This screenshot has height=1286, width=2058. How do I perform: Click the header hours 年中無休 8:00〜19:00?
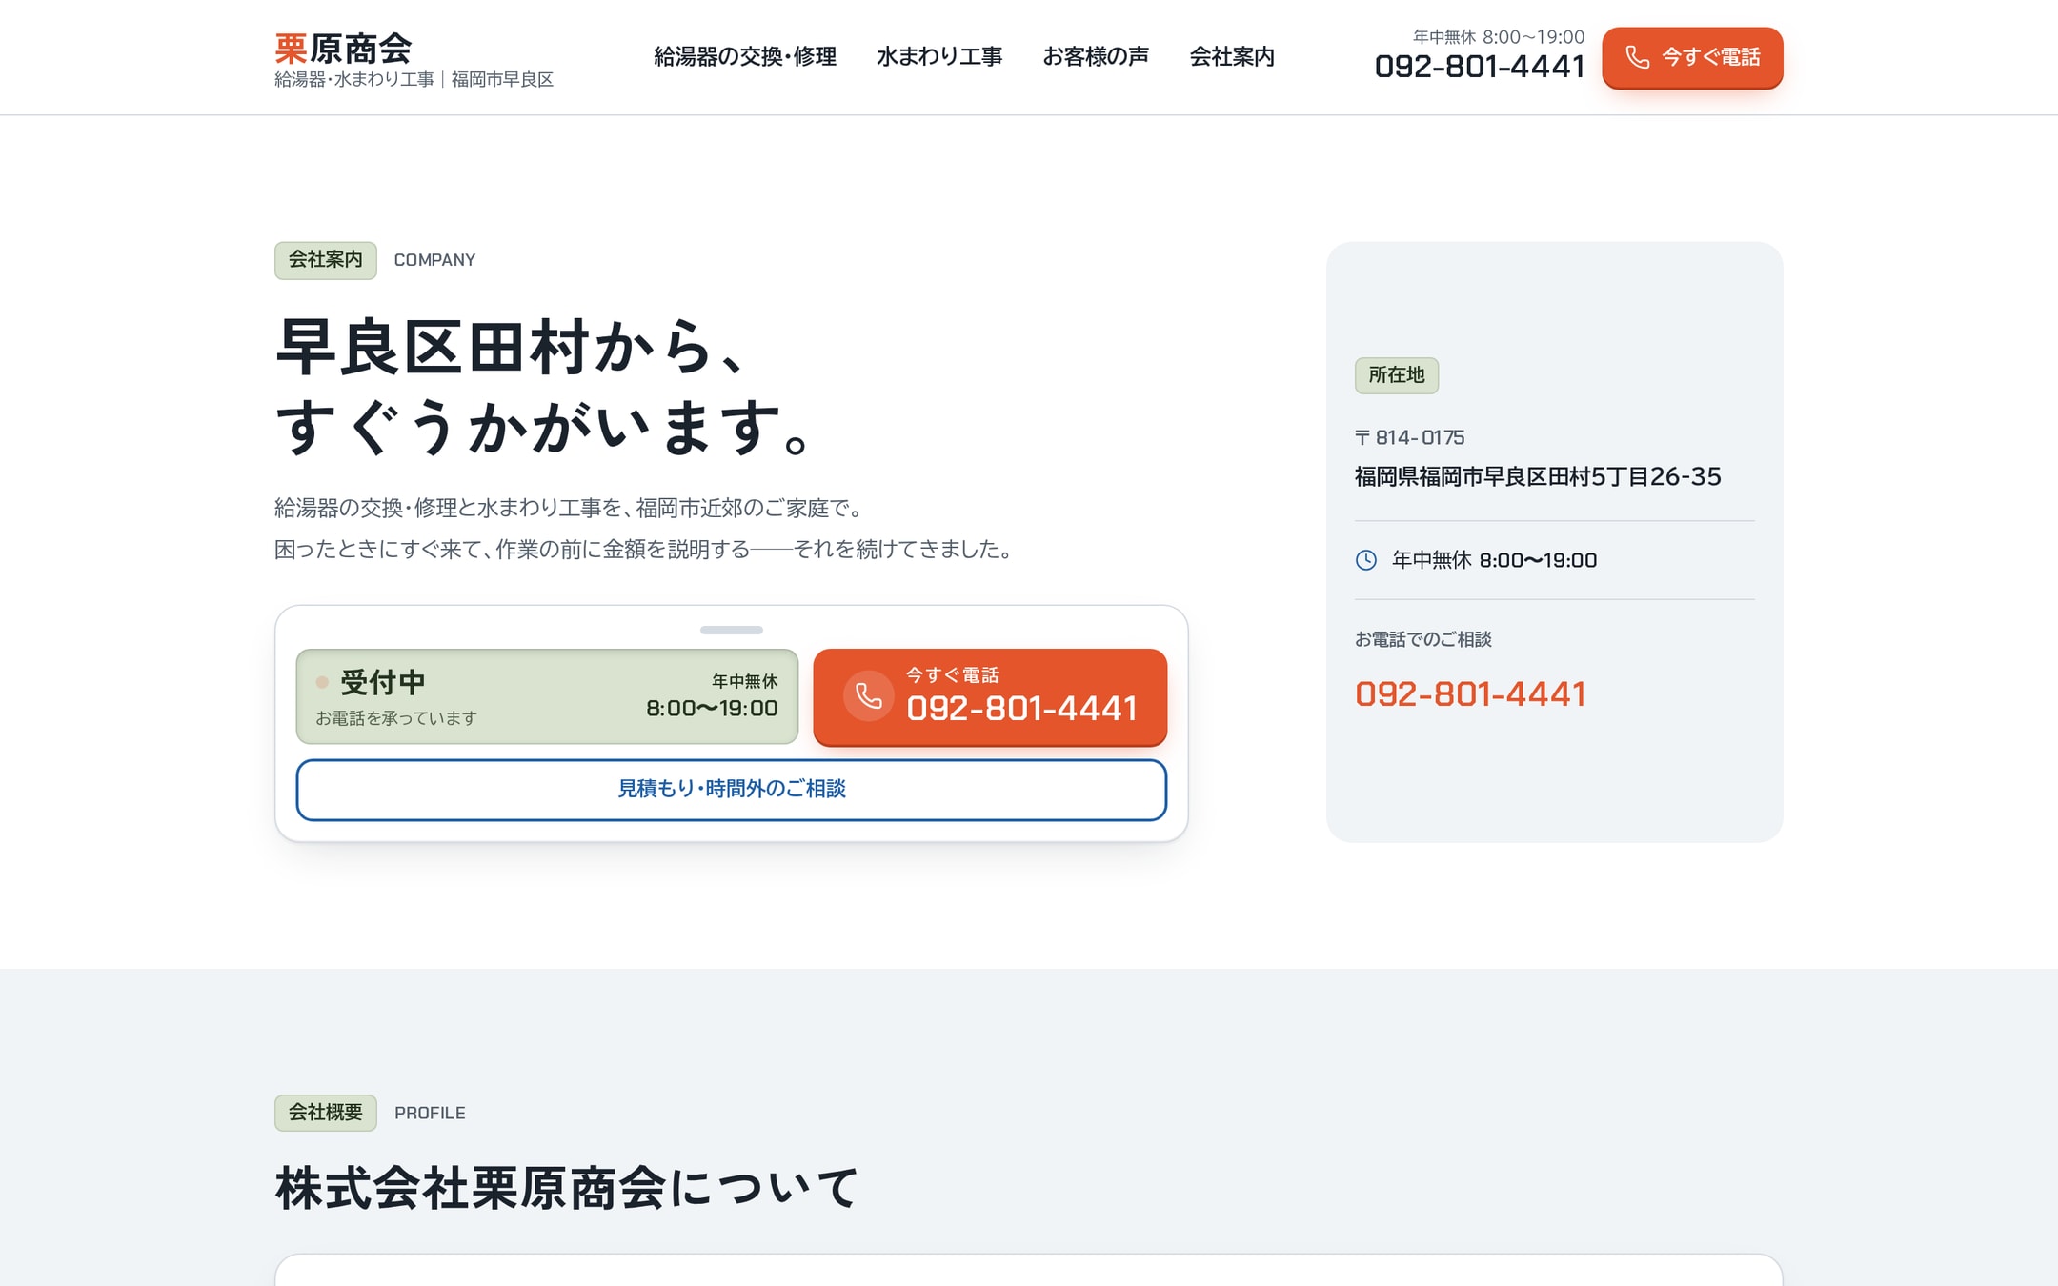(1499, 37)
